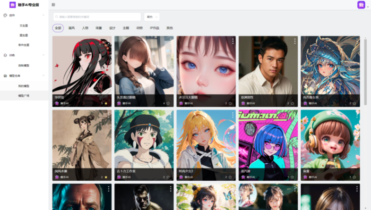
Task: Open 我的模型 in the sidebar
Action: 24,86
